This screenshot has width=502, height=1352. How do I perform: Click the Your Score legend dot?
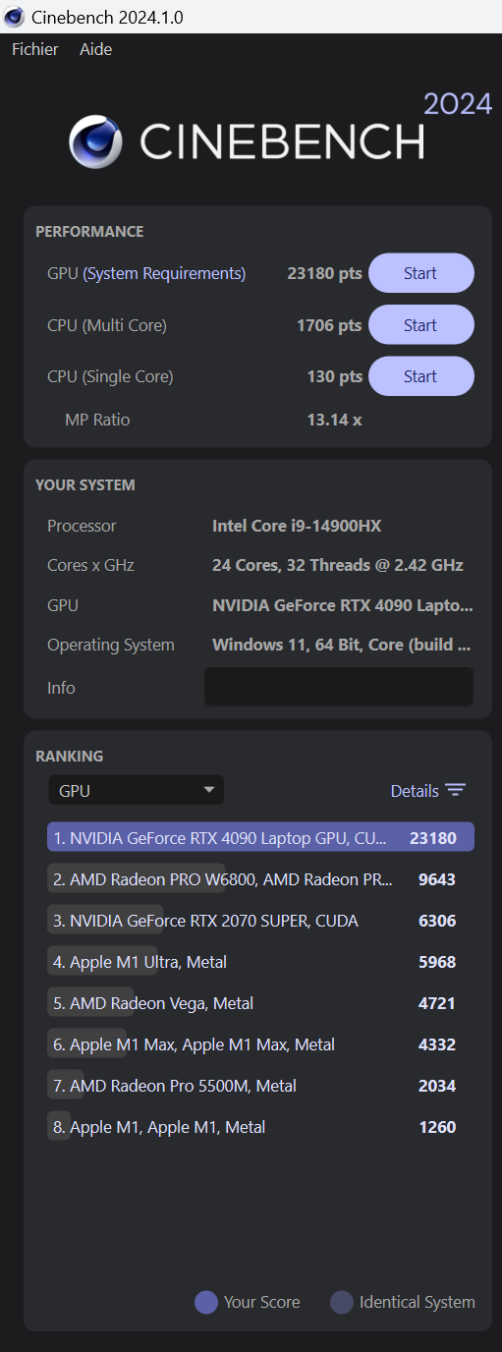[206, 1302]
